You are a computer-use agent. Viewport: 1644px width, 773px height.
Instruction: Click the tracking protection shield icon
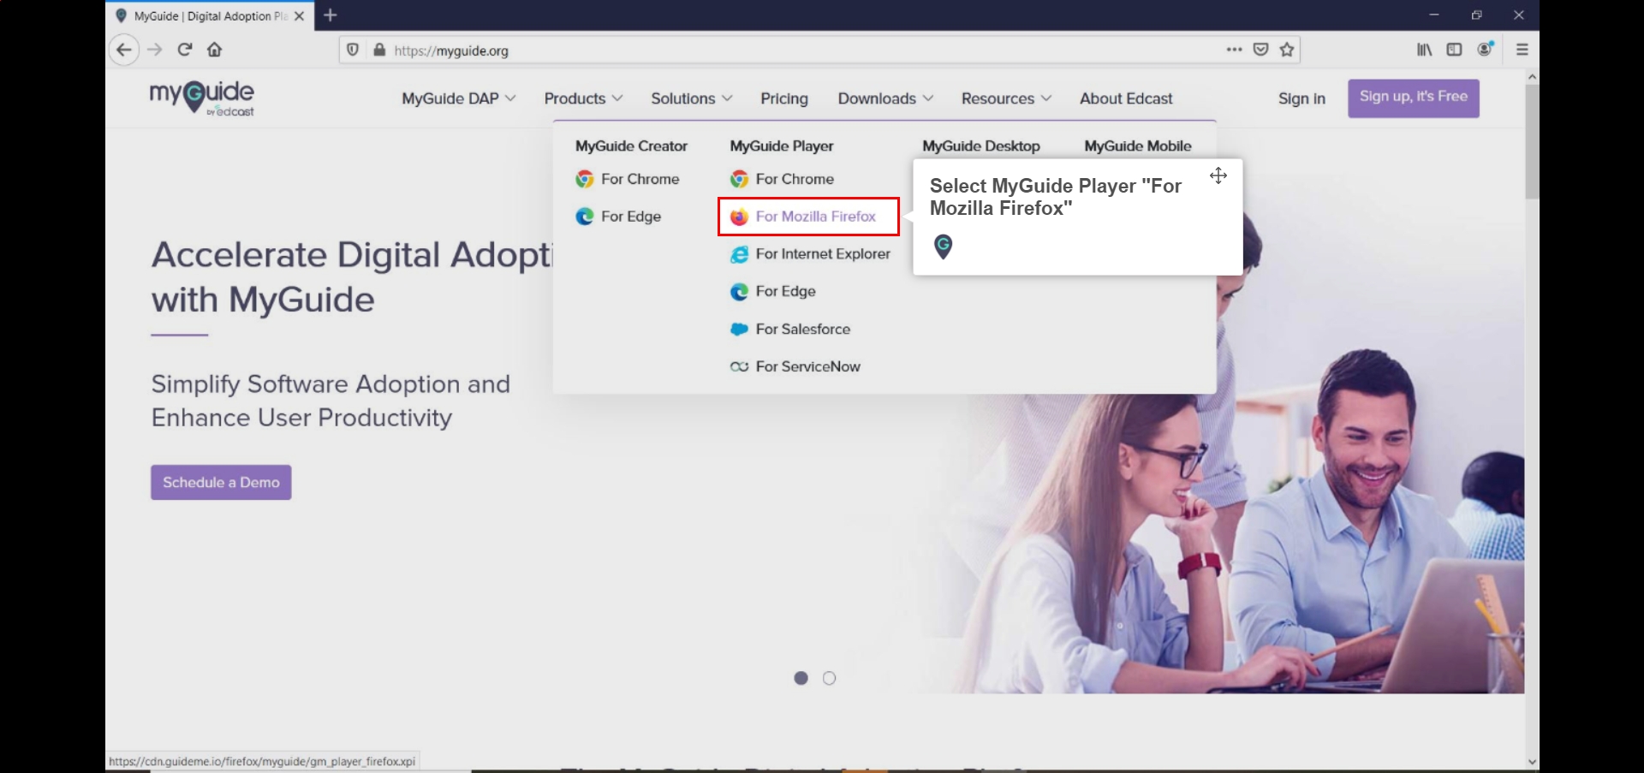click(x=353, y=50)
